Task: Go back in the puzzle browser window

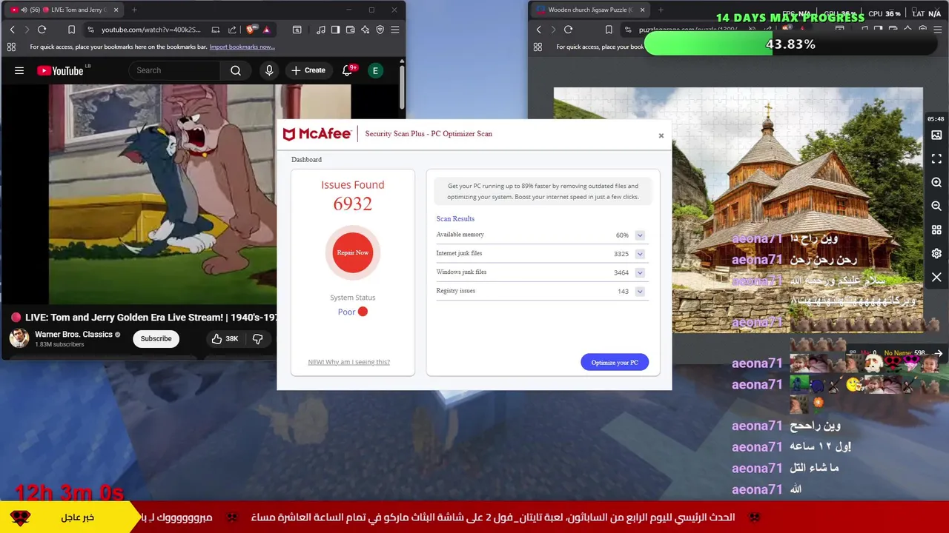Action: click(x=538, y=30)
